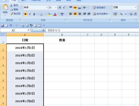Open alignment group dialog launcher
139x106 pixels.
pos(110,20)
